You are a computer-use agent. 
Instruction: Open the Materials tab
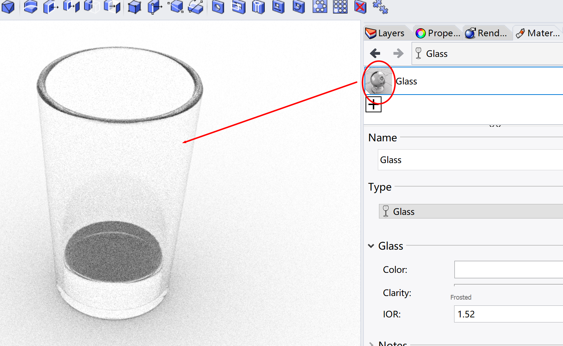538,33
